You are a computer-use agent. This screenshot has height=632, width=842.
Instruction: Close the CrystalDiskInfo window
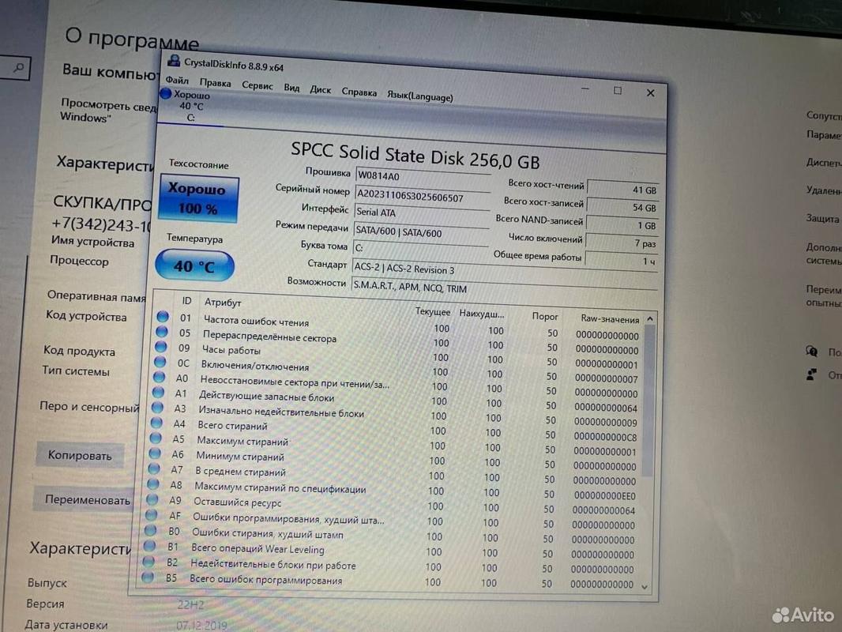pos(650,93)
